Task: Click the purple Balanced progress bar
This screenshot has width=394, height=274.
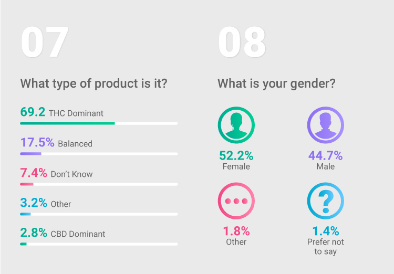Action: tap(99, 154)
